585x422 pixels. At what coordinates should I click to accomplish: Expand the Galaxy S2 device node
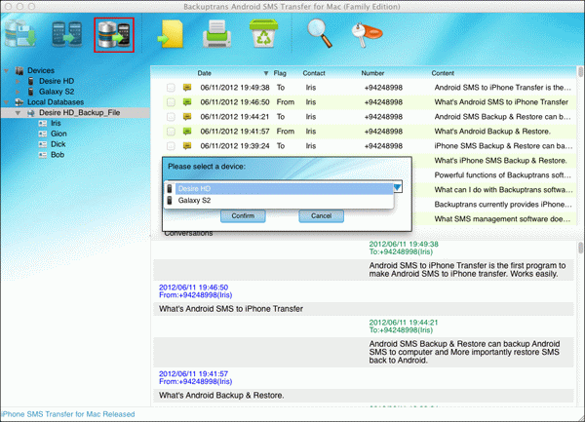pyautogui.click(x=18, y=92)
